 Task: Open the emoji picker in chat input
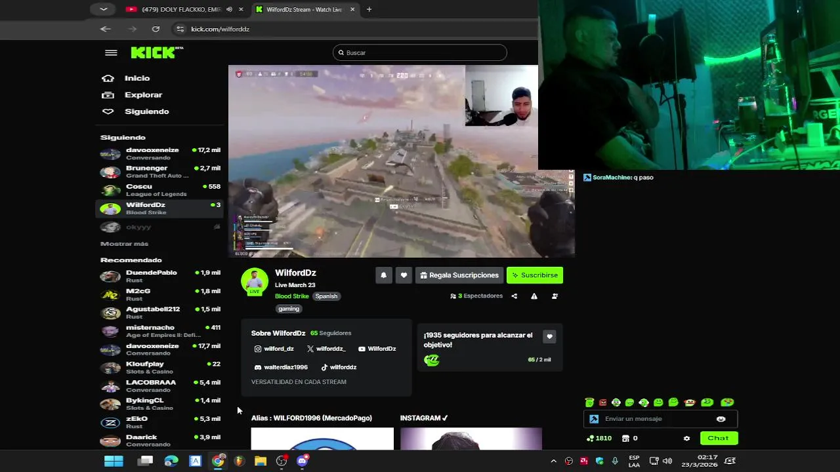pyautogui.click(x=721, y=419)
